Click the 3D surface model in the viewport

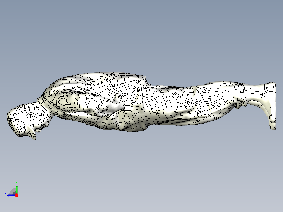tap(141, 105)
